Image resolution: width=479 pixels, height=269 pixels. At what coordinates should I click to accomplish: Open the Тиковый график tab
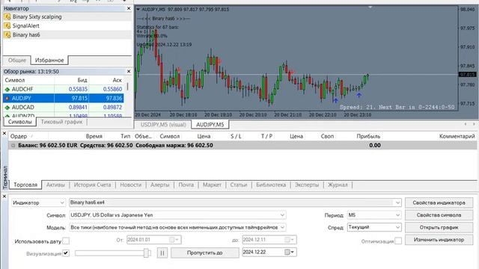click(x=61, y=122)
